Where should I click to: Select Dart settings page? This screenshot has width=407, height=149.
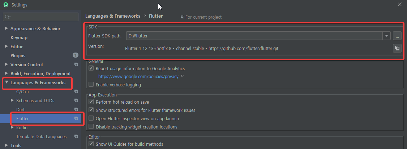click(x=21, y=109)
